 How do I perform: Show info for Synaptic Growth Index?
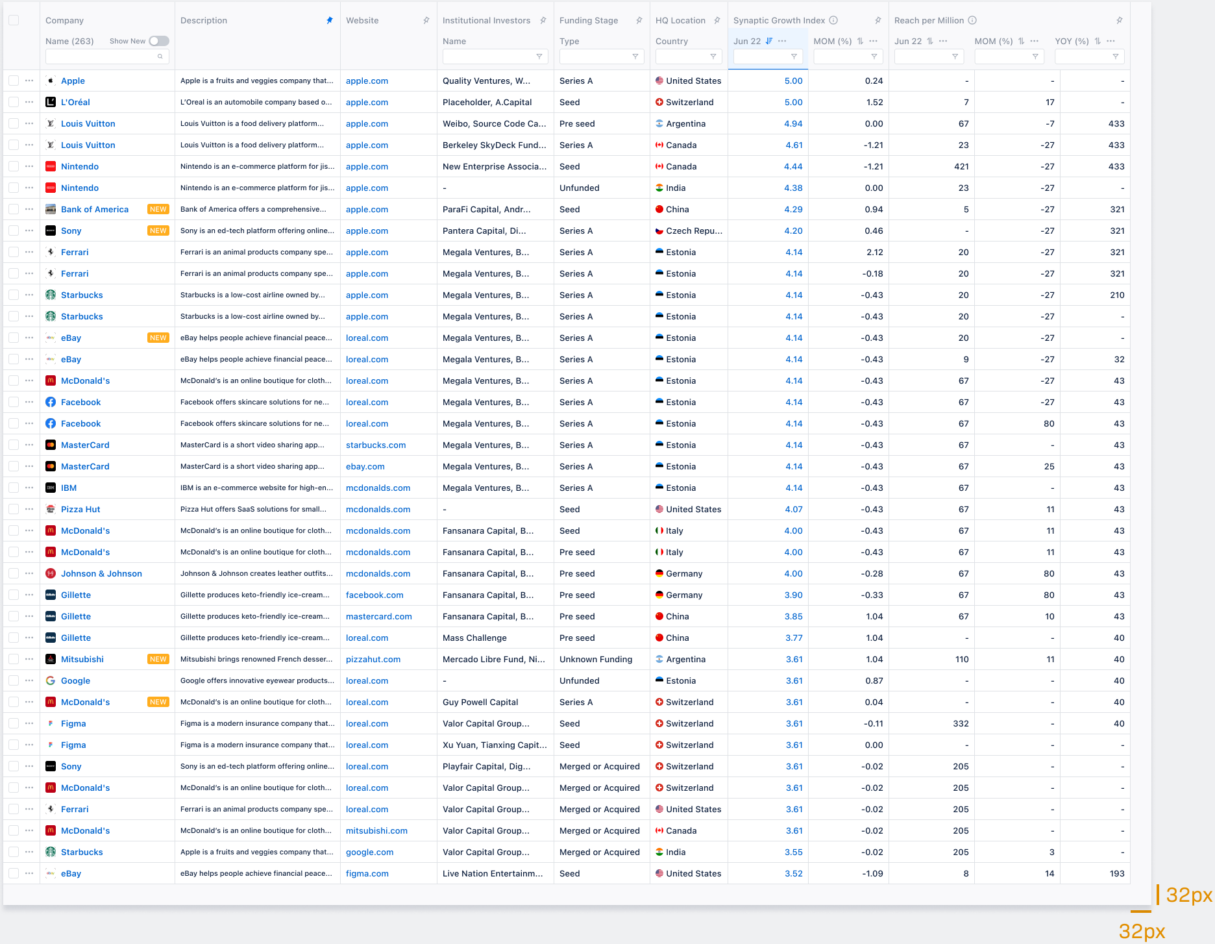tap(834, 20)
